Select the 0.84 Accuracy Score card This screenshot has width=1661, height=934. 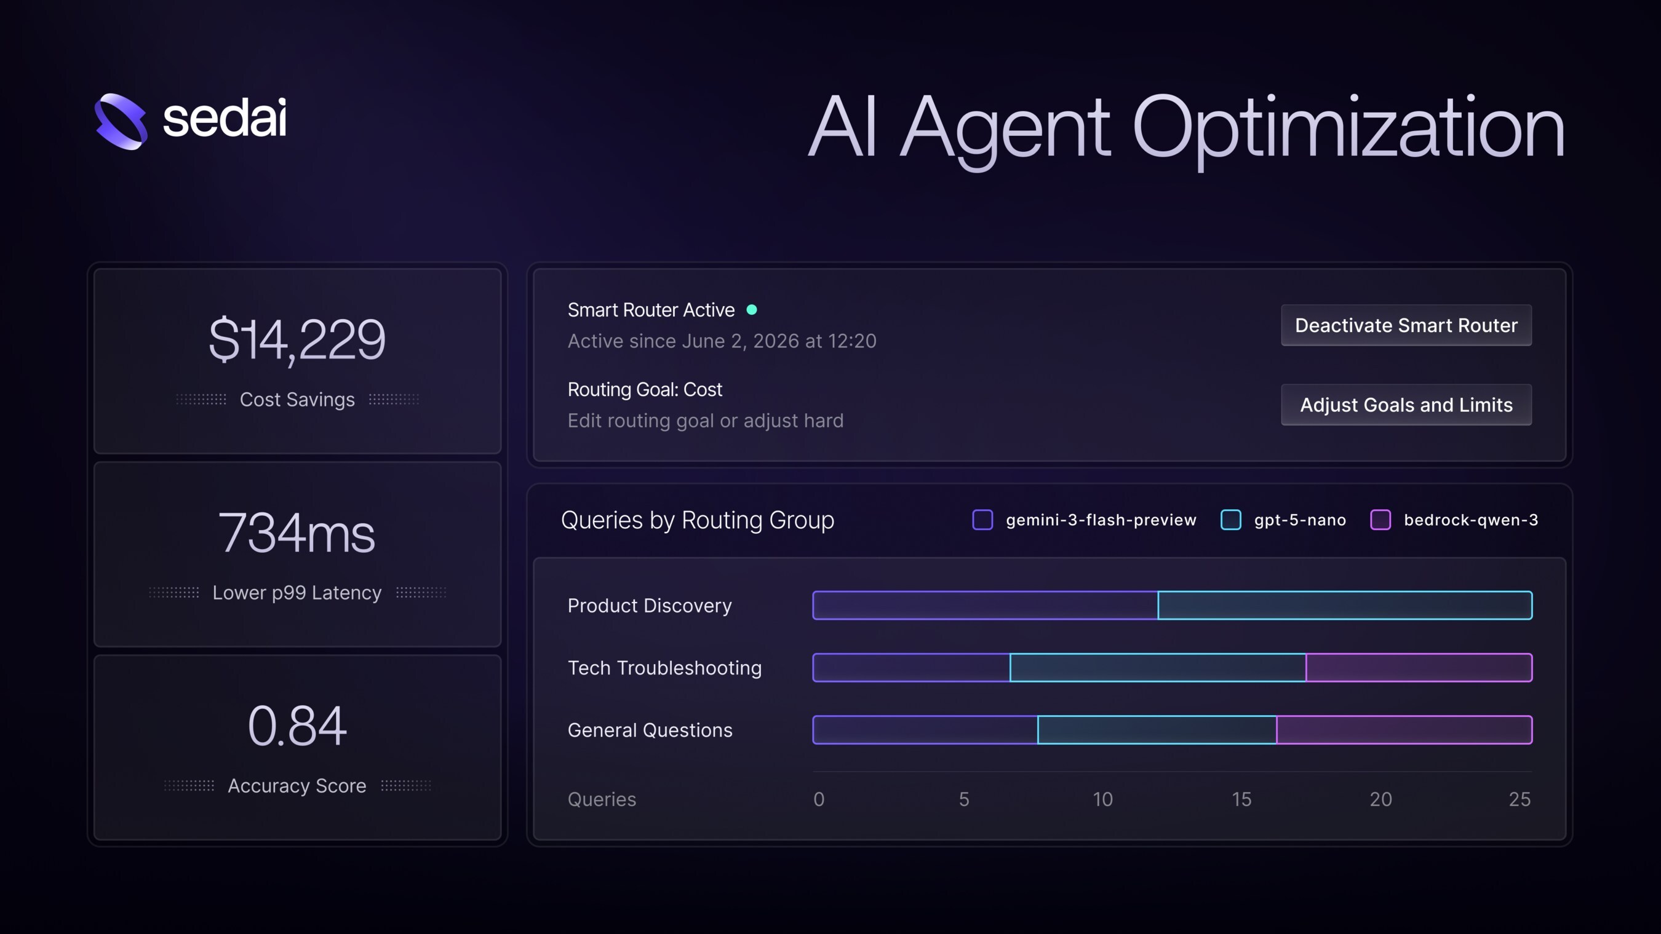tap(297, 748)
